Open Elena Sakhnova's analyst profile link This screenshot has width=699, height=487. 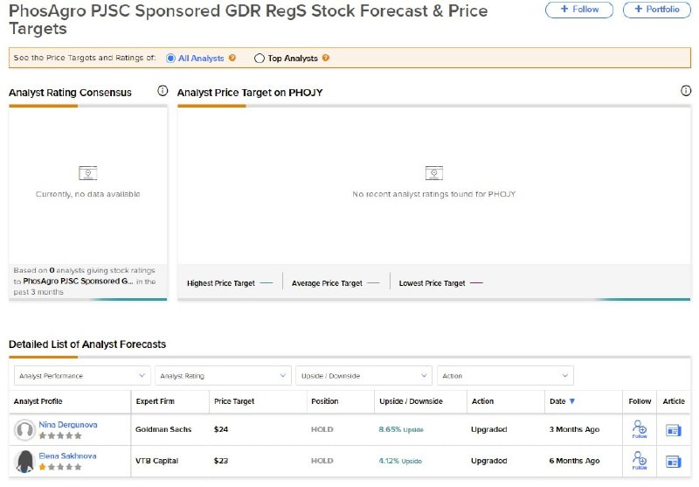[x=67, y=456]
